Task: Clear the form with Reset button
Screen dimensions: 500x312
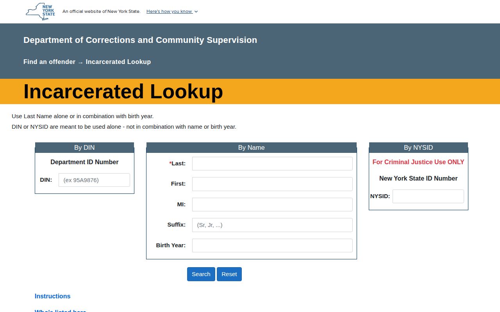Action: (x=229, y=274)
